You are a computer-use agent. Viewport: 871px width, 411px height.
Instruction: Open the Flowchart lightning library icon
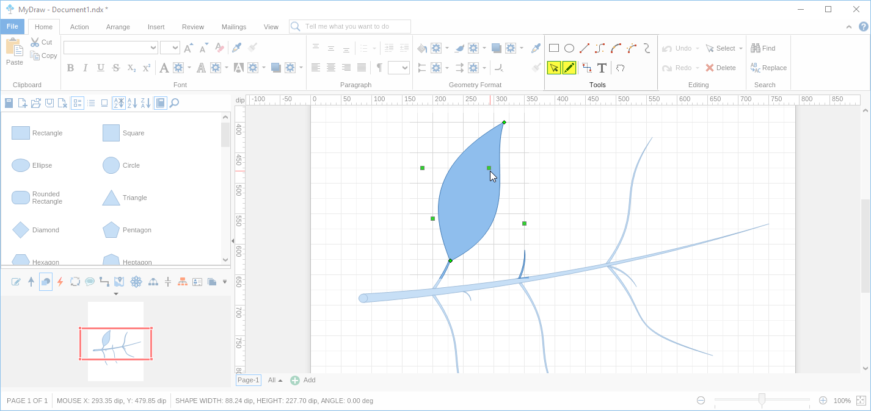click(x=60, y=282)
